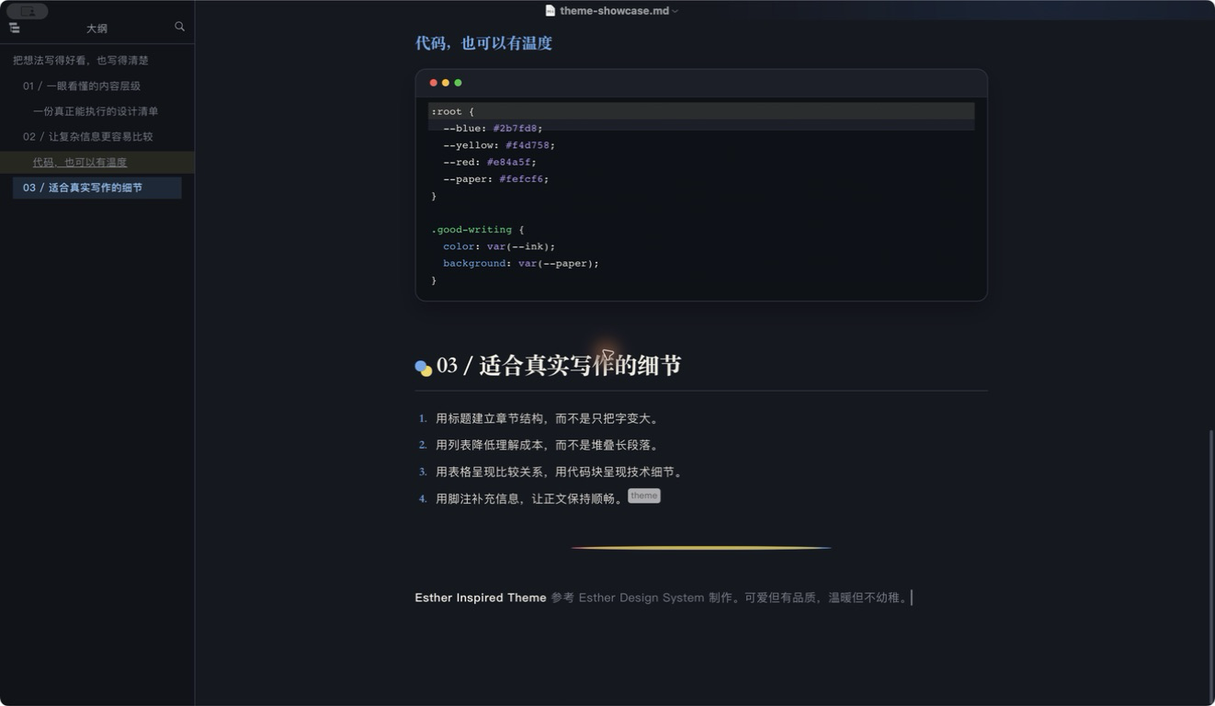
Task: Click list item 用脚注补充信息
Action: [x=530, y=499]
